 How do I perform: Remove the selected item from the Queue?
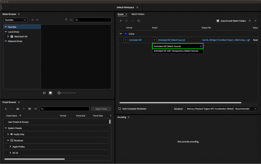pyautogui.click(x=133, y=21)
